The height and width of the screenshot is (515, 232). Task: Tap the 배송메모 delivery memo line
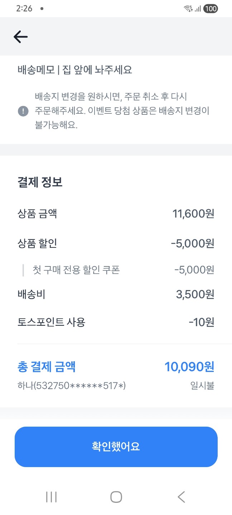[75, 70]
